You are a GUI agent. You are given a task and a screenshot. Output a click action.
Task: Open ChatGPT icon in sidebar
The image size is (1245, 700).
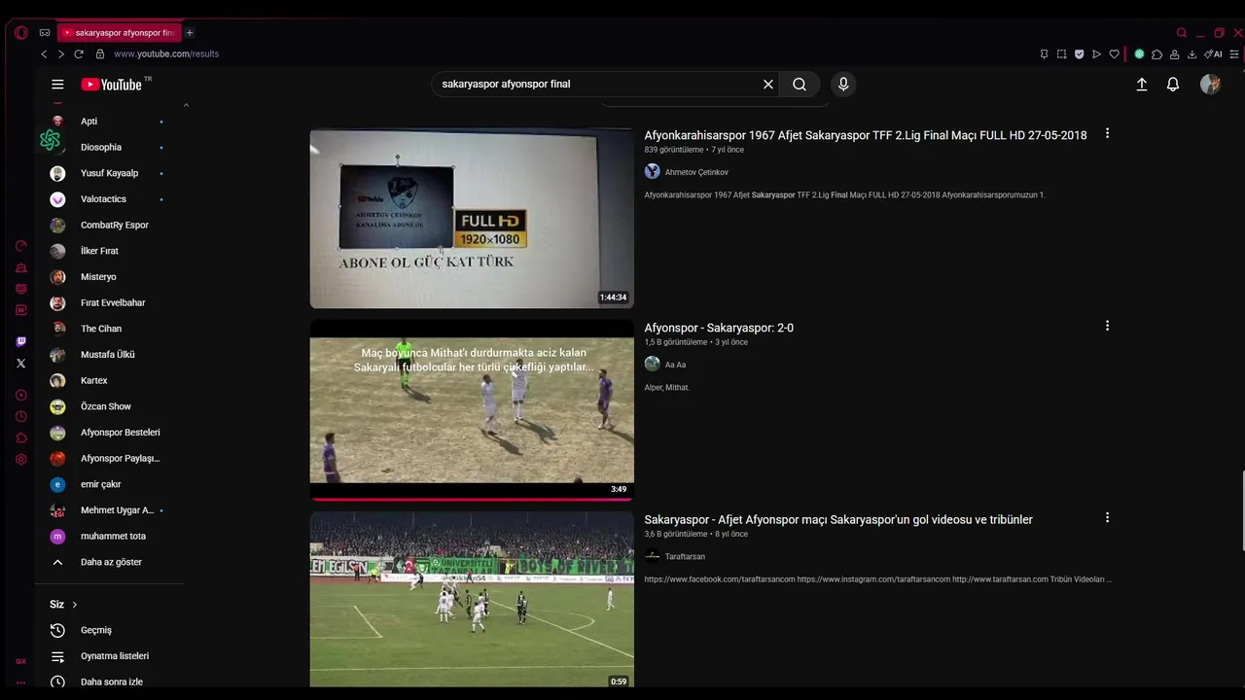click(51, 140)
